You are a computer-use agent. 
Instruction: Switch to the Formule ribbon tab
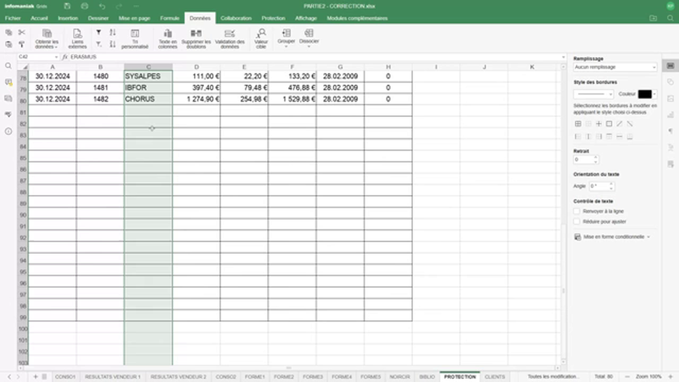click(x=170, y=18)
